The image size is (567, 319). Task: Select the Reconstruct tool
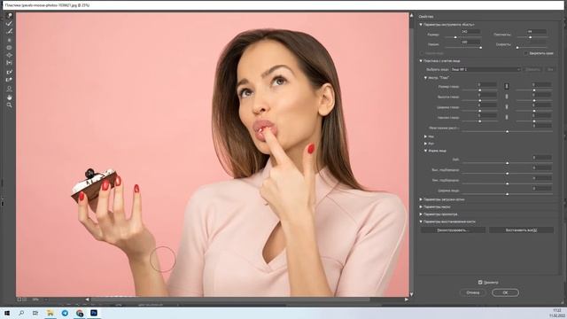(x=10, y=24)
